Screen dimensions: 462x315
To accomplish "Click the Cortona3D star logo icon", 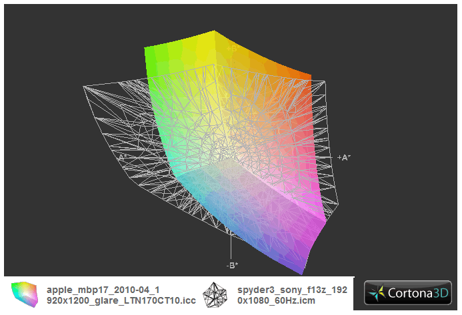I will (x=378, y=294).
